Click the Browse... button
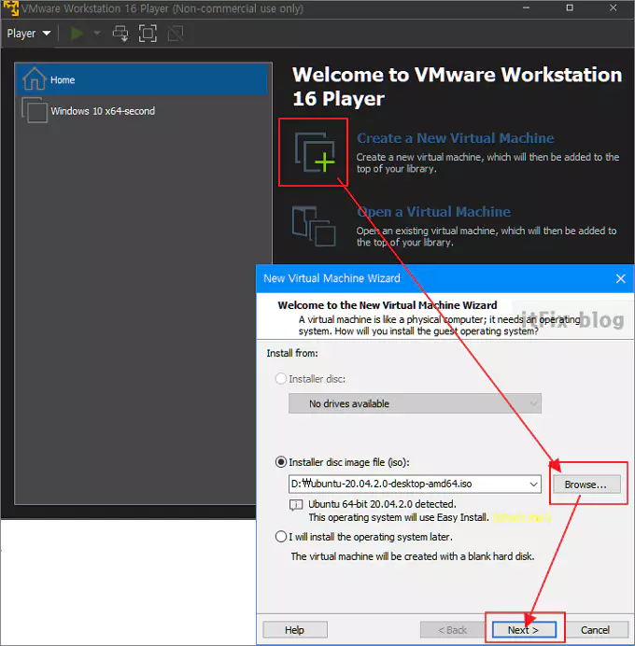This screenshot has width=635, height=646. (x=586, y=484)
